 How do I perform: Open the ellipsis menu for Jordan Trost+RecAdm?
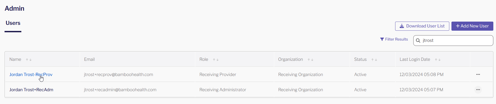pyautogui.click(x=478, y=90)
